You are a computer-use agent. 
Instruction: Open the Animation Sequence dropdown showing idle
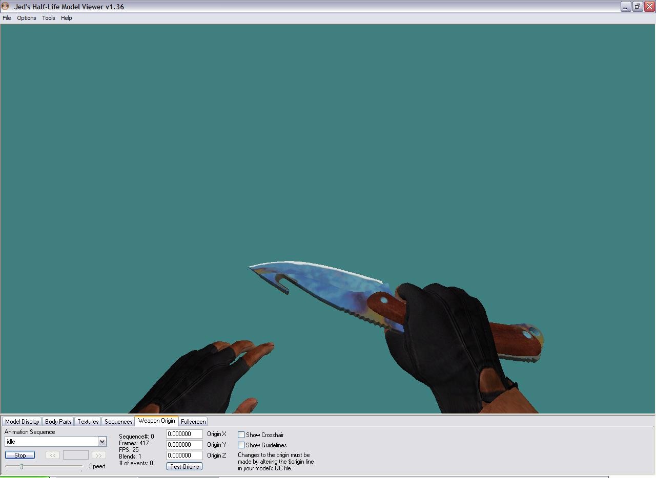pos(102,441)
